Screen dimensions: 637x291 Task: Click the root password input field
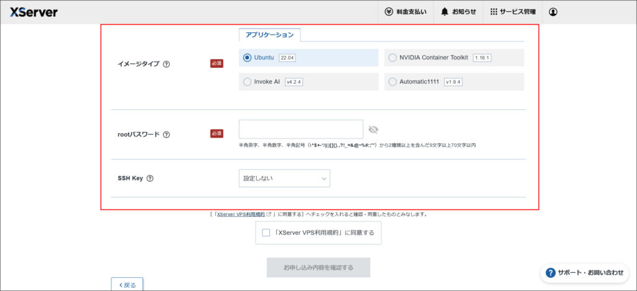300,129
